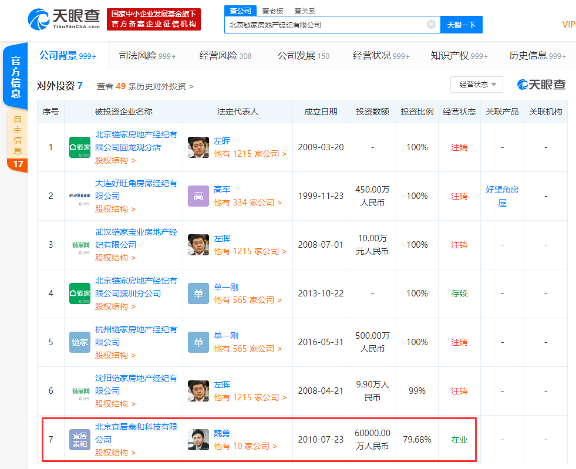Image resolution: width=576 pixels, height=469 pixels.
Task: Click the blue 单 avatar in row 5
Action: tap(198, 342)
